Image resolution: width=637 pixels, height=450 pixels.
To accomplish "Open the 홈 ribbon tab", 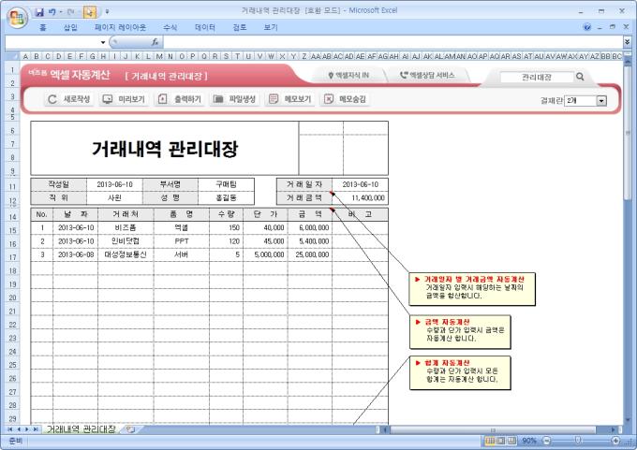I will tap(43, 27).
